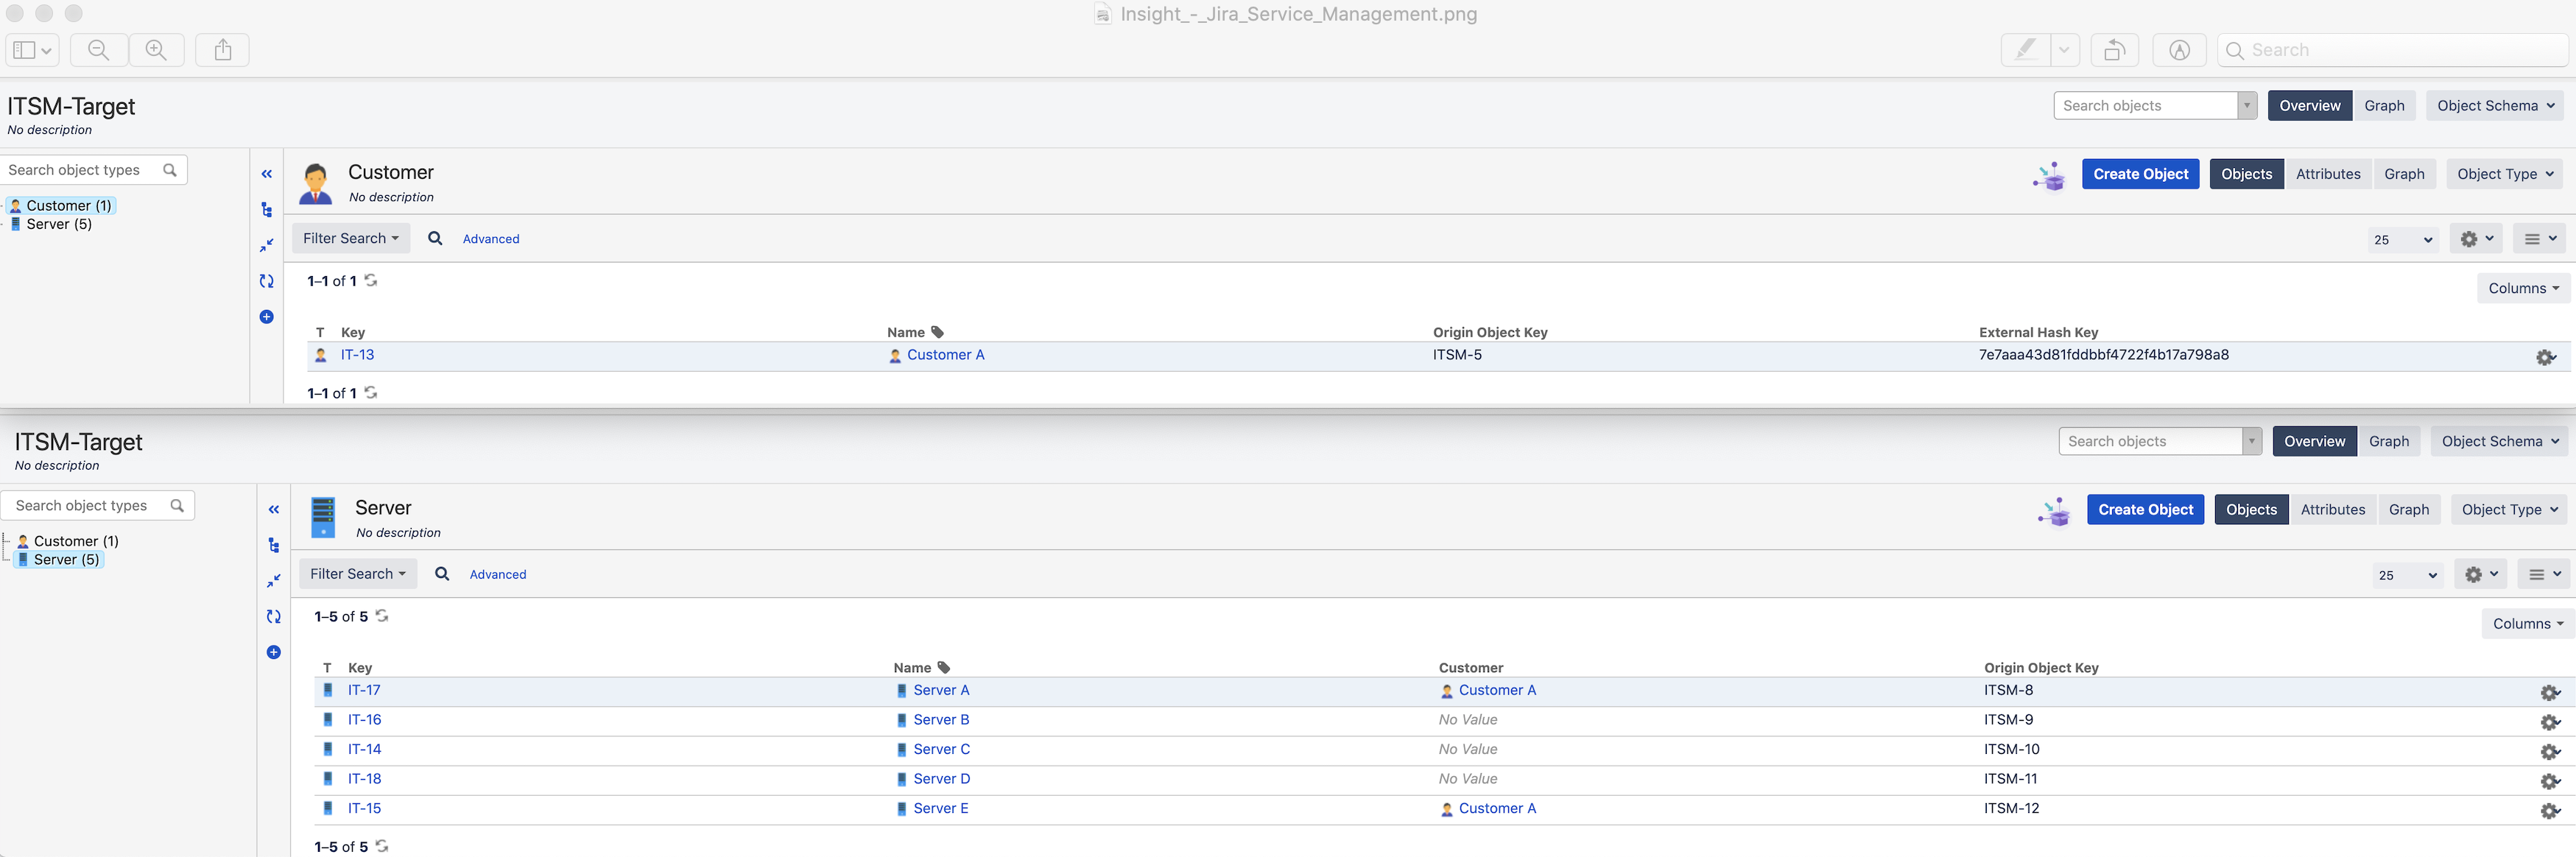Click the Search objects field in top header

pyautogui.click(x=2144, y=106)
